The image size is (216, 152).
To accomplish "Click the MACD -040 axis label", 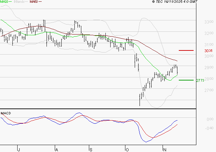I will [x=209, y=128].
